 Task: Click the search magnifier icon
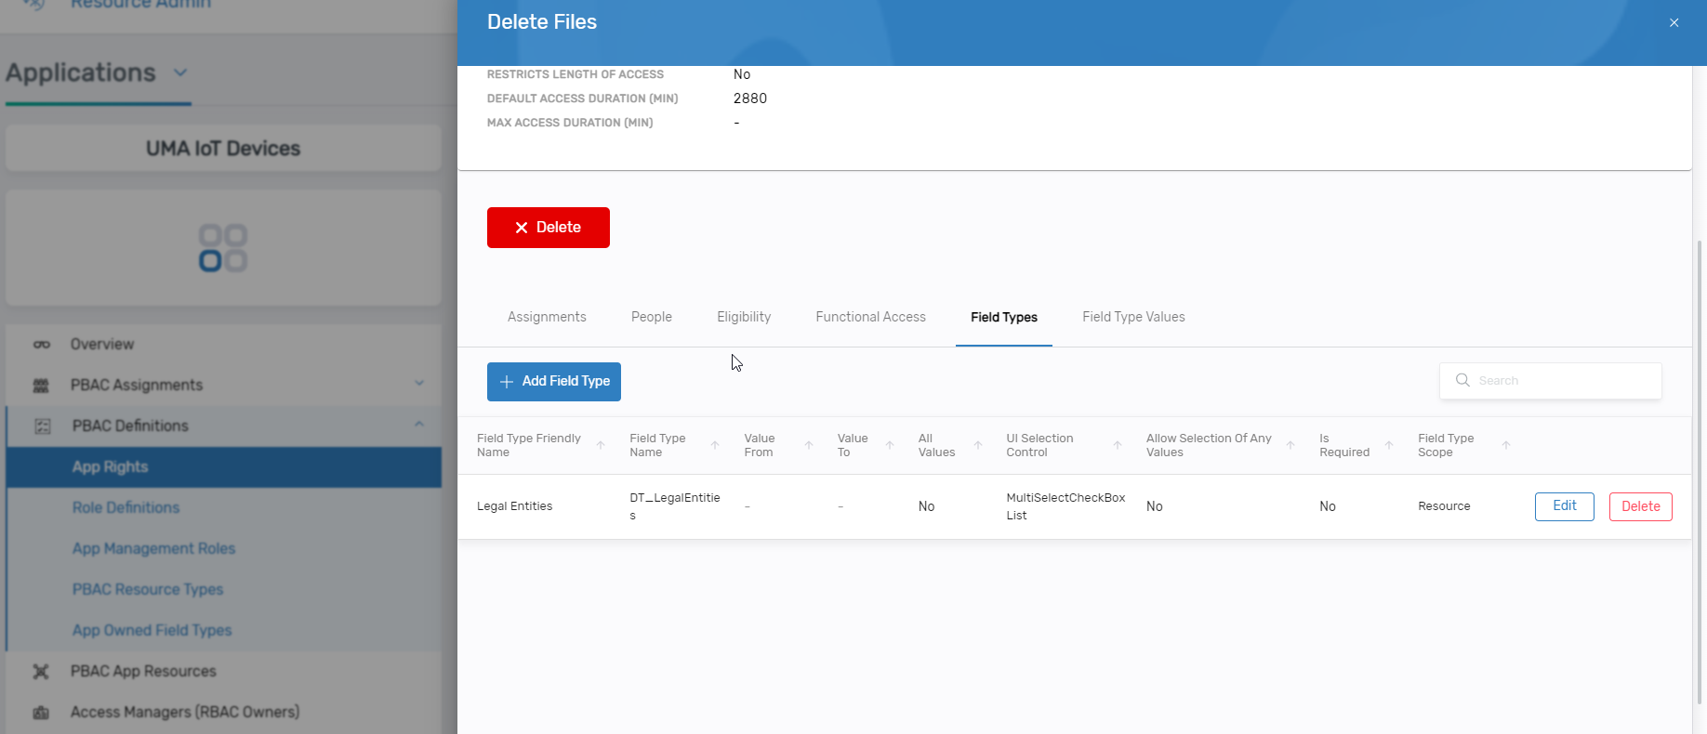1462,380
